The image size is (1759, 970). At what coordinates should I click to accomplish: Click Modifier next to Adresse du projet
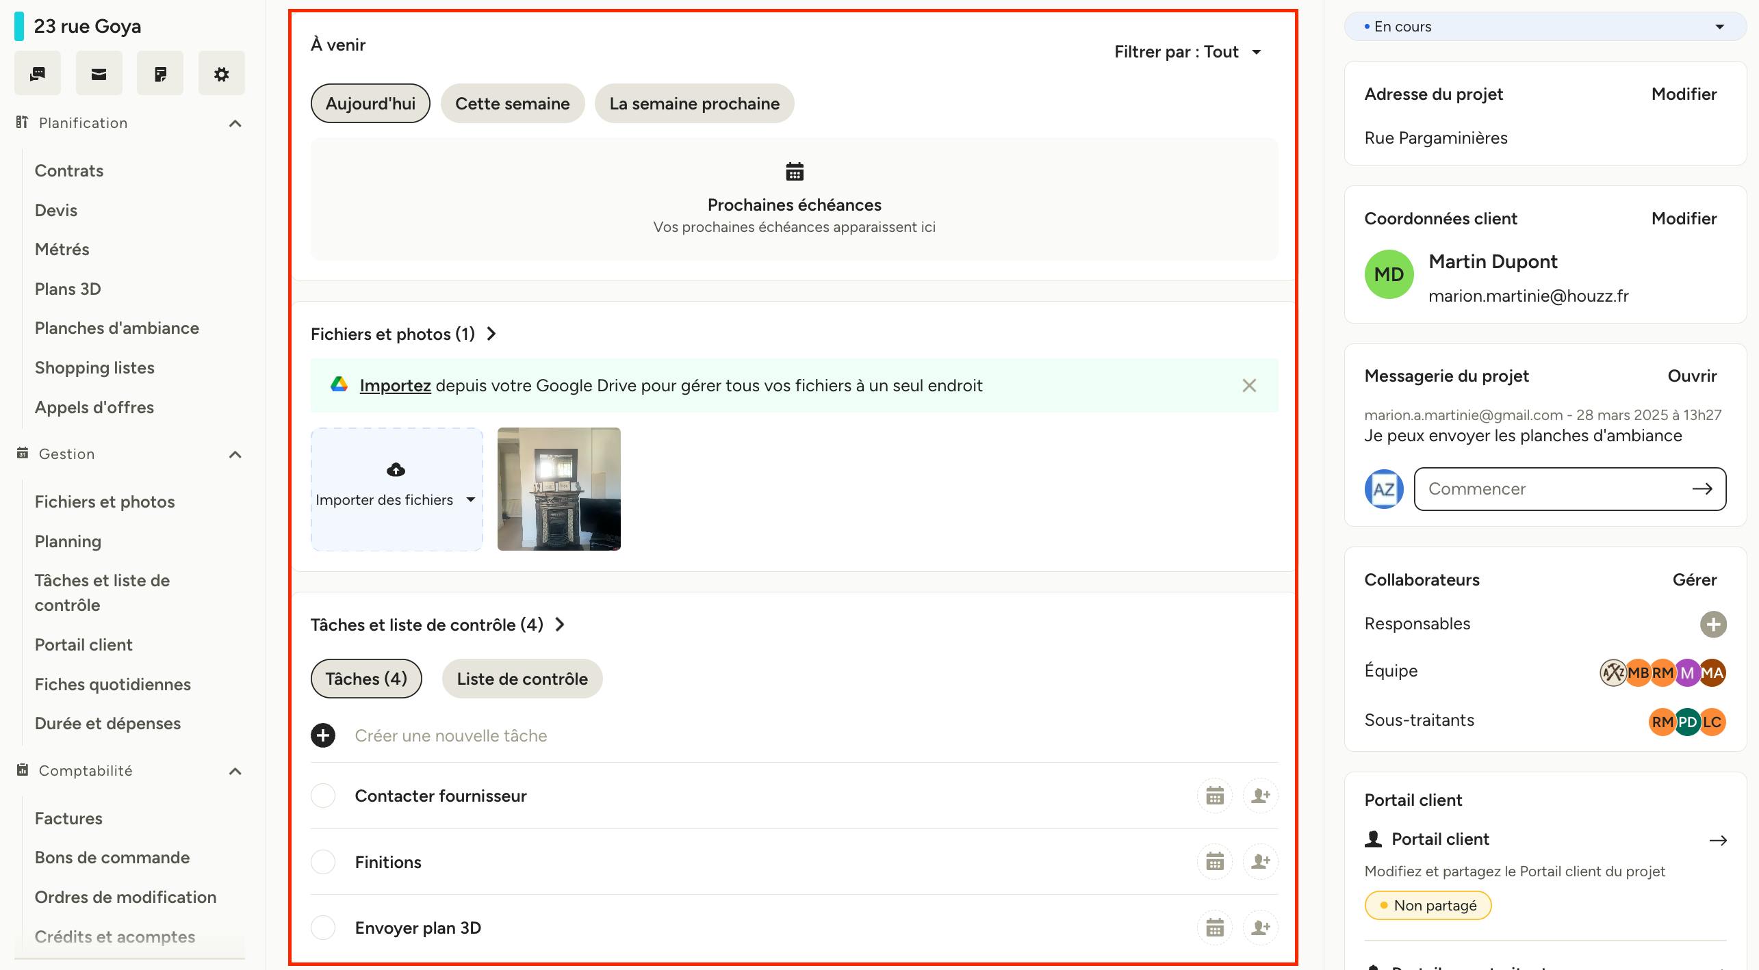[x=1684, y=94]
